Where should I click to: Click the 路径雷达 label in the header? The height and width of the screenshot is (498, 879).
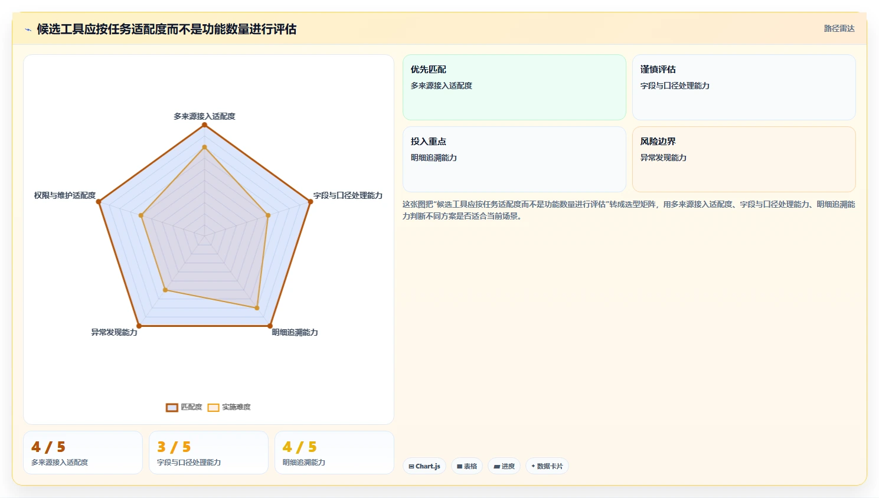point(839,28)
